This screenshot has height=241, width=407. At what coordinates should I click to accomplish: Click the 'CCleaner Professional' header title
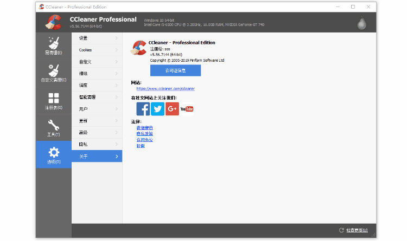coord(103,19)
